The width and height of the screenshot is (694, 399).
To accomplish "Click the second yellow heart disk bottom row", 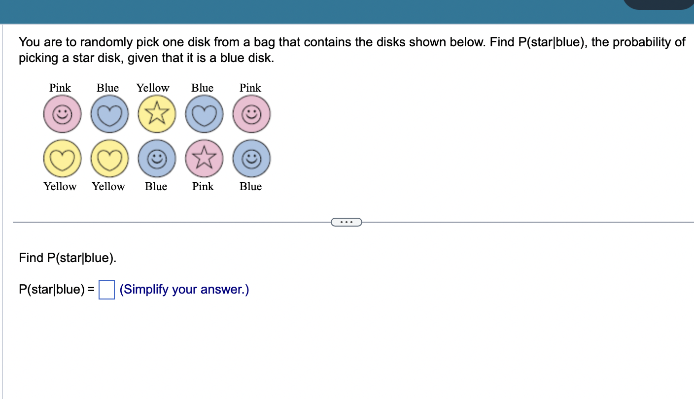I will click(x=109, y=158).
